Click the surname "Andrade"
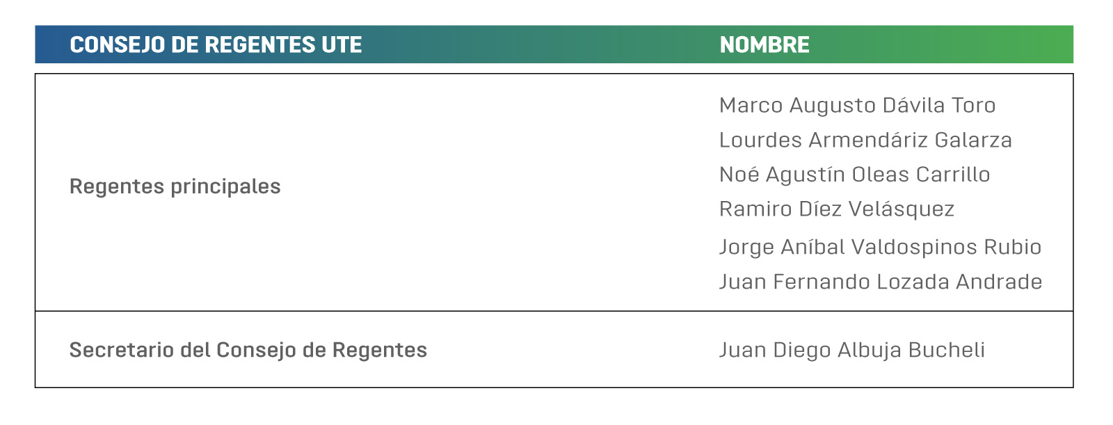The width and height of the screenshot is (1113, 425). [999, 282]
